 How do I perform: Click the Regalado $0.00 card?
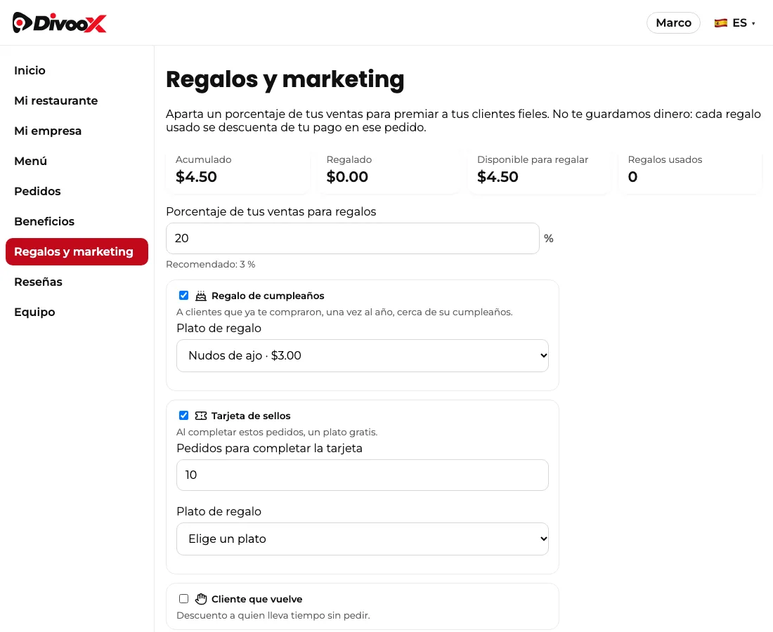tap(389, 171)
